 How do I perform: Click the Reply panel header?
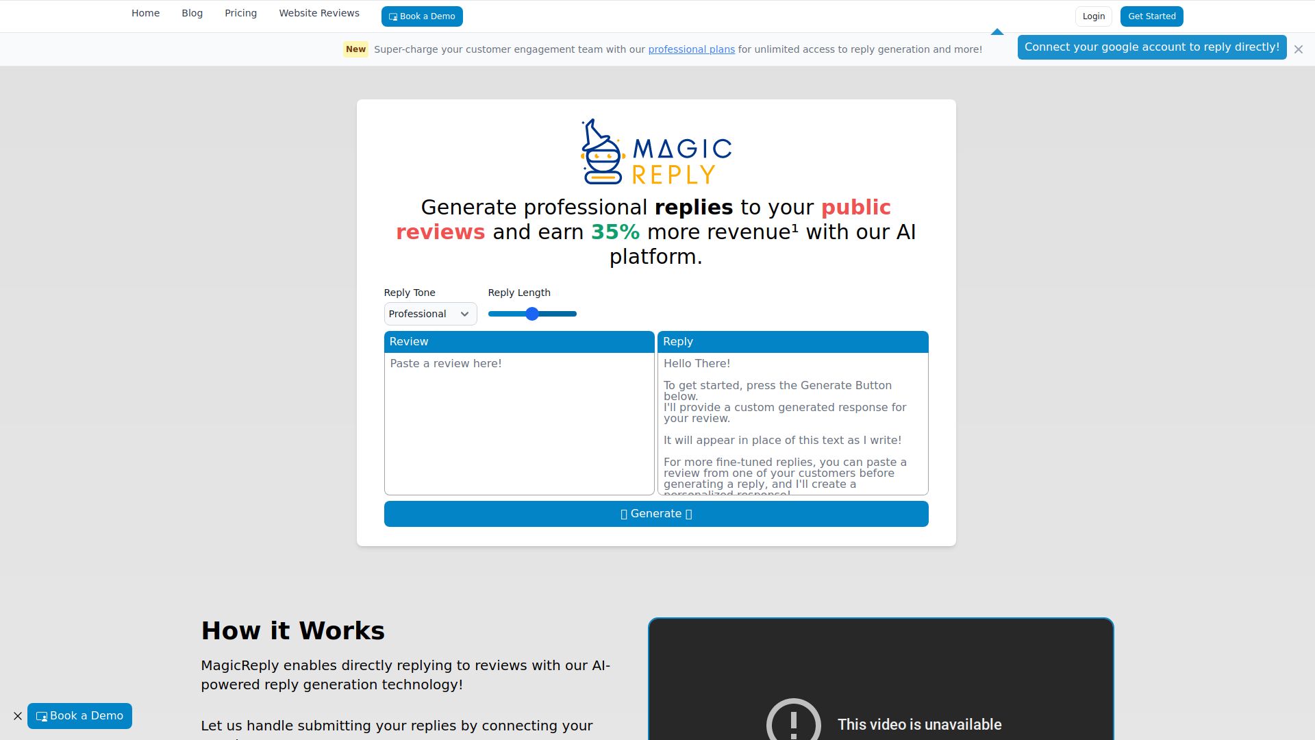(x=792, y=342)
